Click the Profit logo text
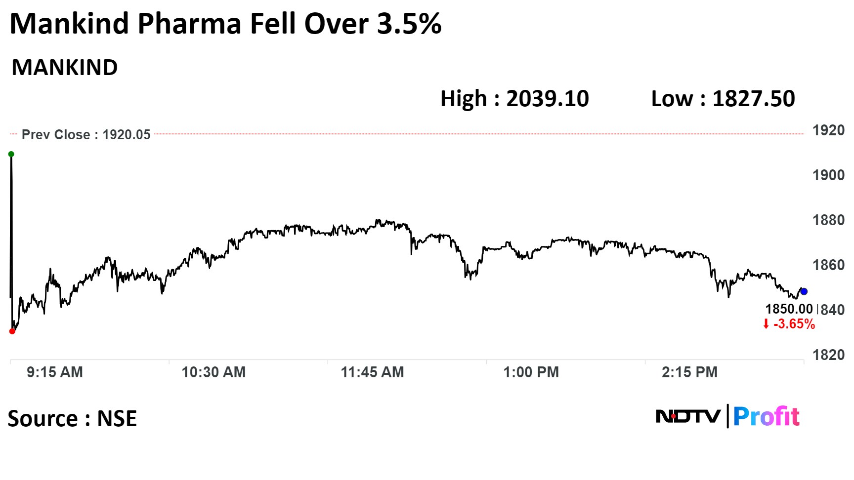854x480 pixels. pos(766,416)
